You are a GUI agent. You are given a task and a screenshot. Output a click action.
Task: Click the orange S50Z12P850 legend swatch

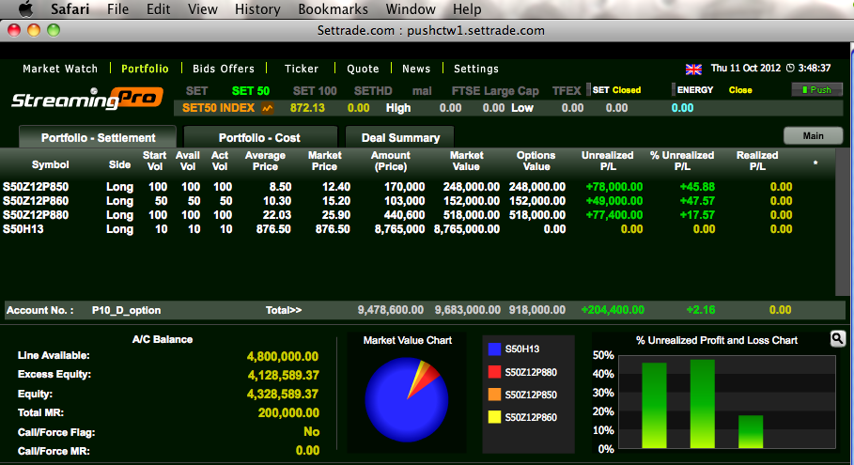494,395
